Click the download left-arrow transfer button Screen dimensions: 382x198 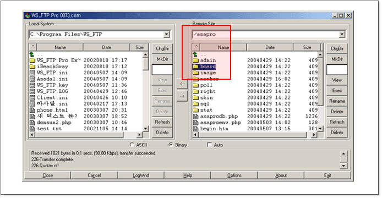tap(182, 84)
